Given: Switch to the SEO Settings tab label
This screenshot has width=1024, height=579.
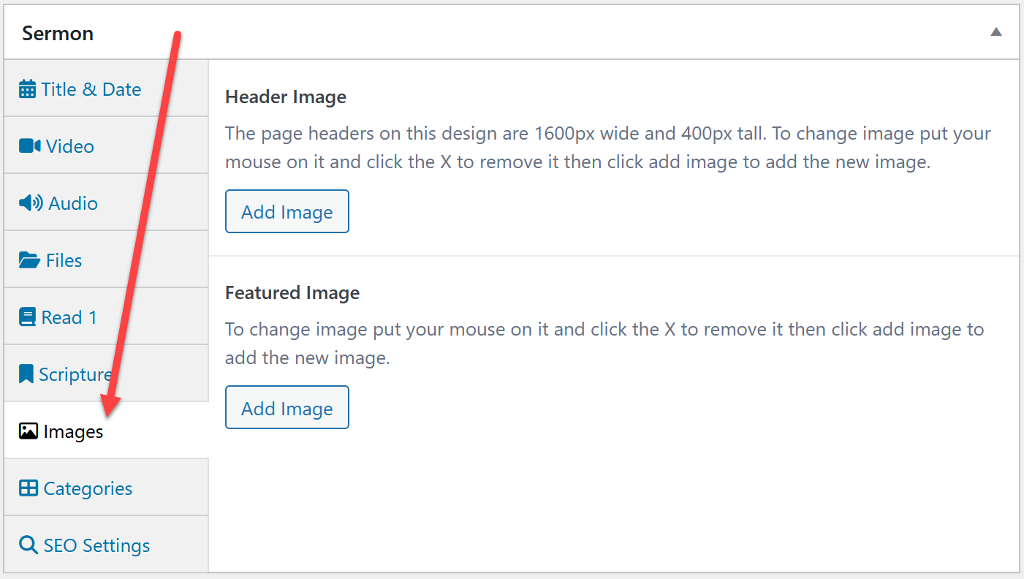Looking at the screenshot, I should tap(96, 545).
